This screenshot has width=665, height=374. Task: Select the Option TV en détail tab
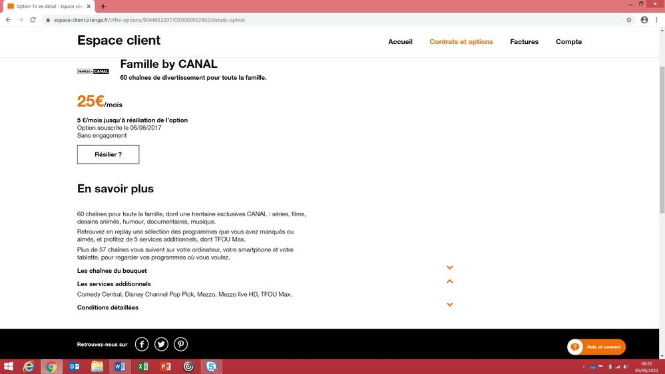click(x=48, y=7)
